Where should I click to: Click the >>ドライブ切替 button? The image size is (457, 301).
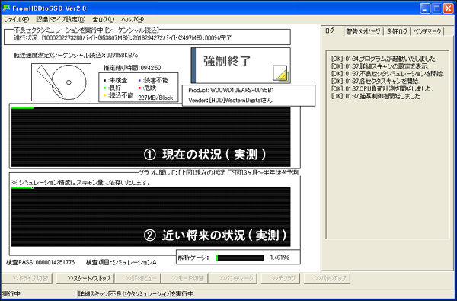point(27,279)
